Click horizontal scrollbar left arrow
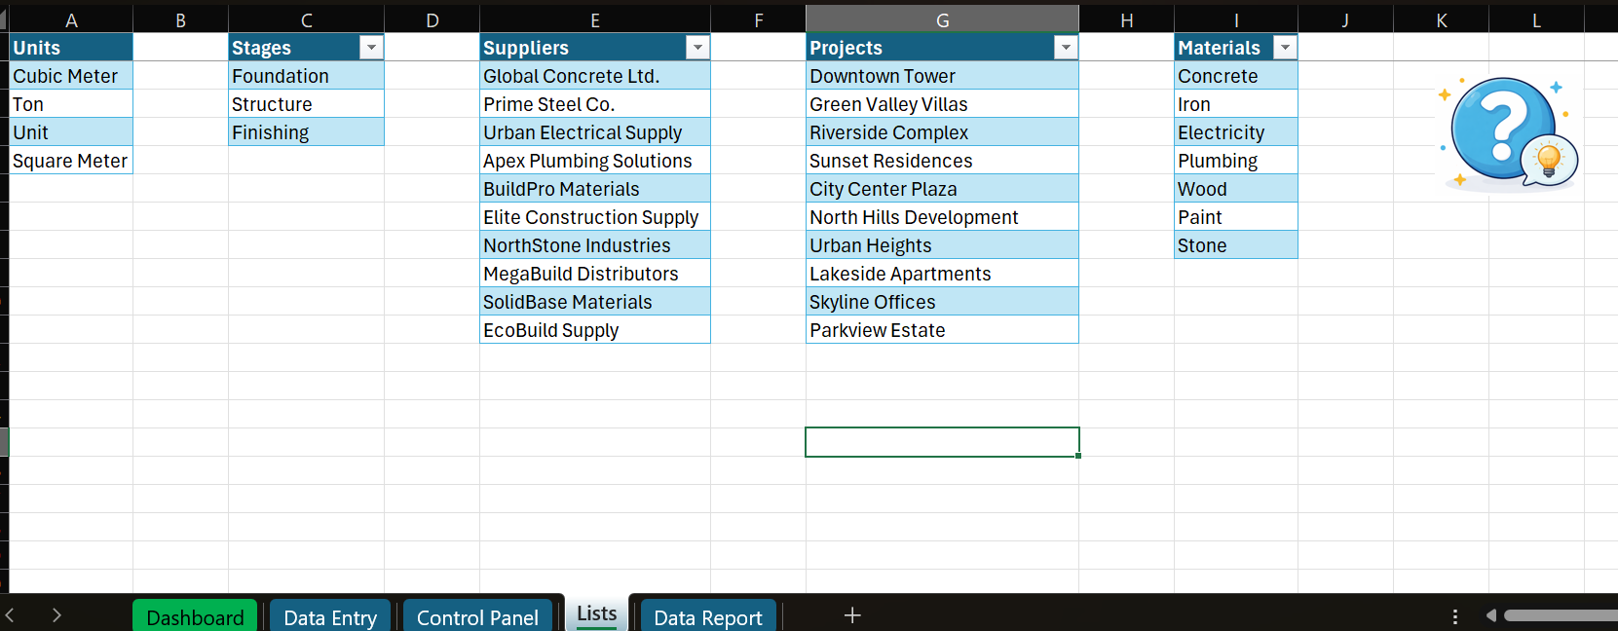The width and height of the screenshot is (1618, 631). point(1490,615)
